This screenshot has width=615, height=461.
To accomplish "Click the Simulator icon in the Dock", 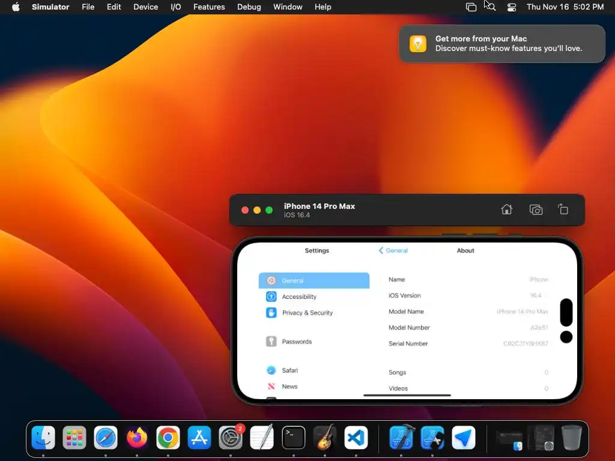I will tap(432, 438).
